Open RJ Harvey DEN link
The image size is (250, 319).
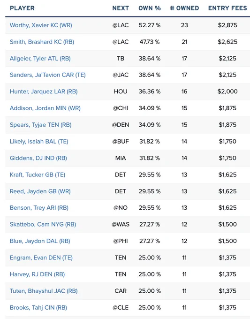[x=37, y=274]
